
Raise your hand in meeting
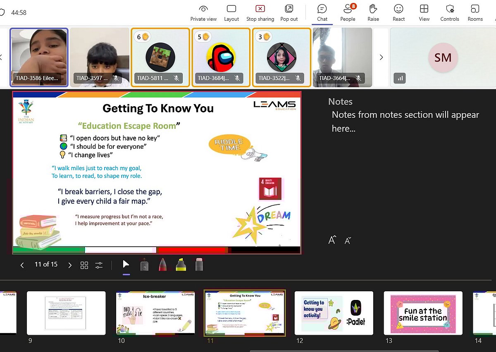(373, 13)
